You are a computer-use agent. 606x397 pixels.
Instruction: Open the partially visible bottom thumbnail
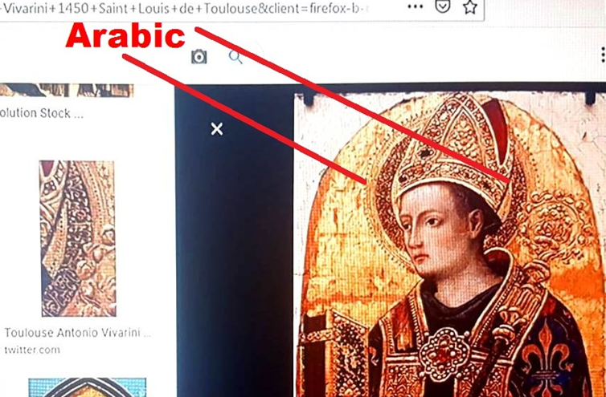tap(88, 387)
